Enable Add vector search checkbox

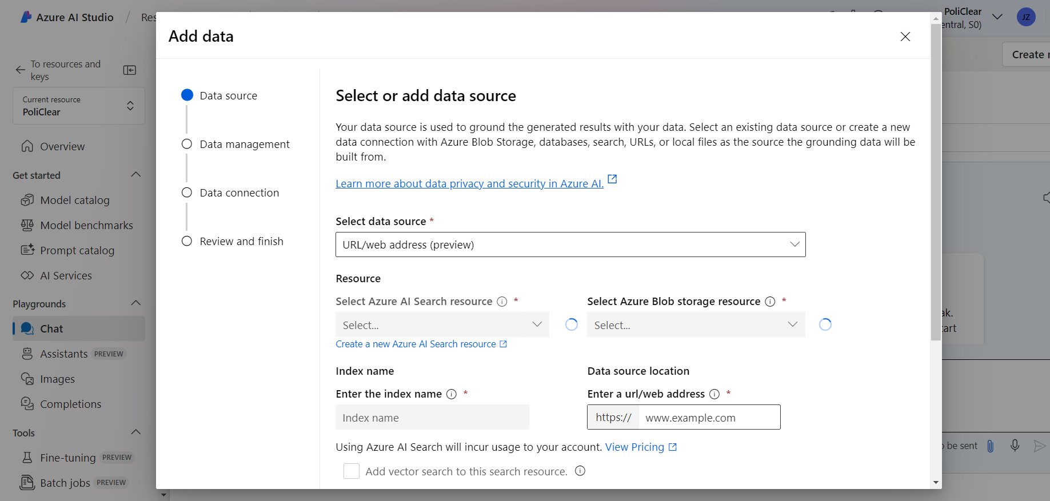pos(352,471)
